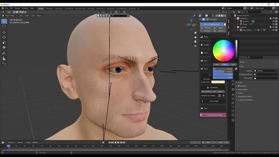The width and height of the screenshot is (279, 157).
Task: Select the Move tool
Action: tap(4, 32)
